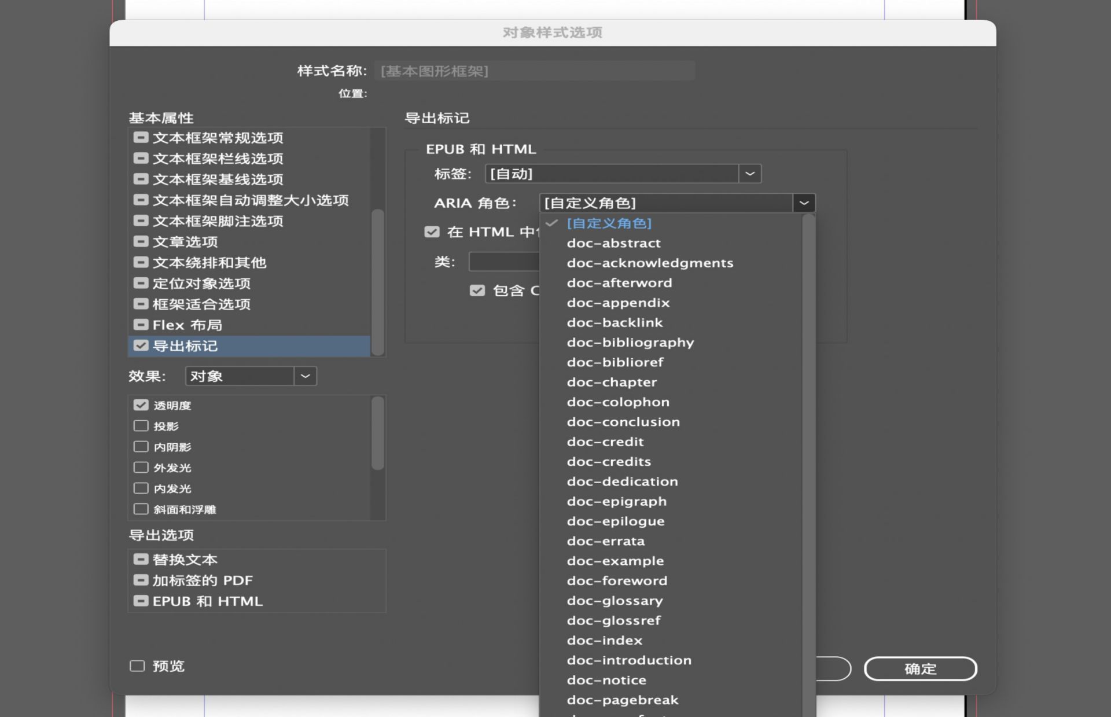This screenshot has width=1111, height=717.
Task: Toggle the Flex 布局 category state icon
Action: click(141, 325)
